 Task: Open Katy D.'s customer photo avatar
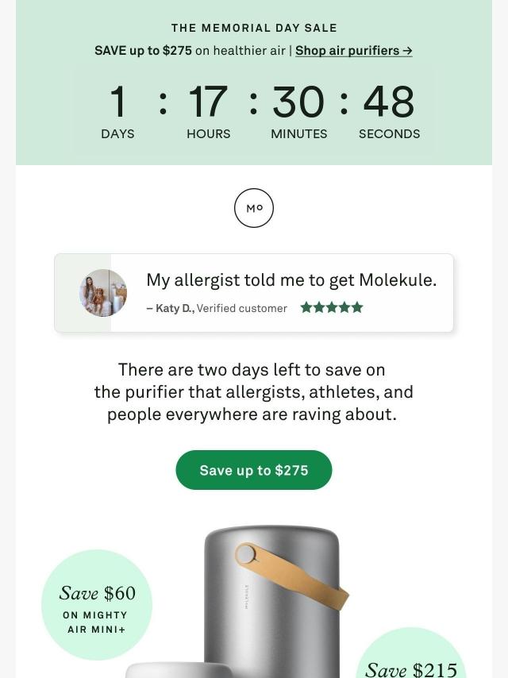pos(103,293)
